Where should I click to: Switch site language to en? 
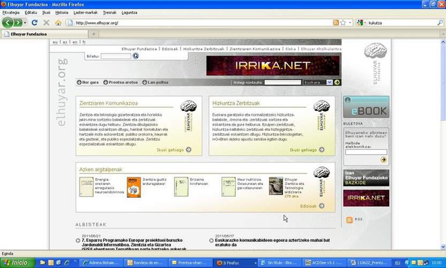point(75,42)
